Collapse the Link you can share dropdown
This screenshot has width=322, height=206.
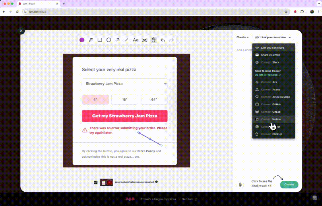273,37
